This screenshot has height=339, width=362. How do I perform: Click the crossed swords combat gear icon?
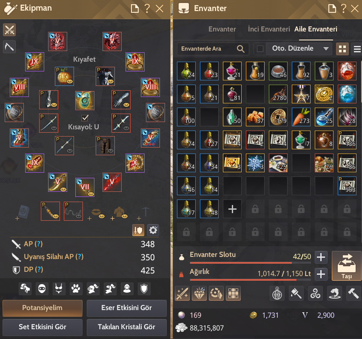(9, 30)
